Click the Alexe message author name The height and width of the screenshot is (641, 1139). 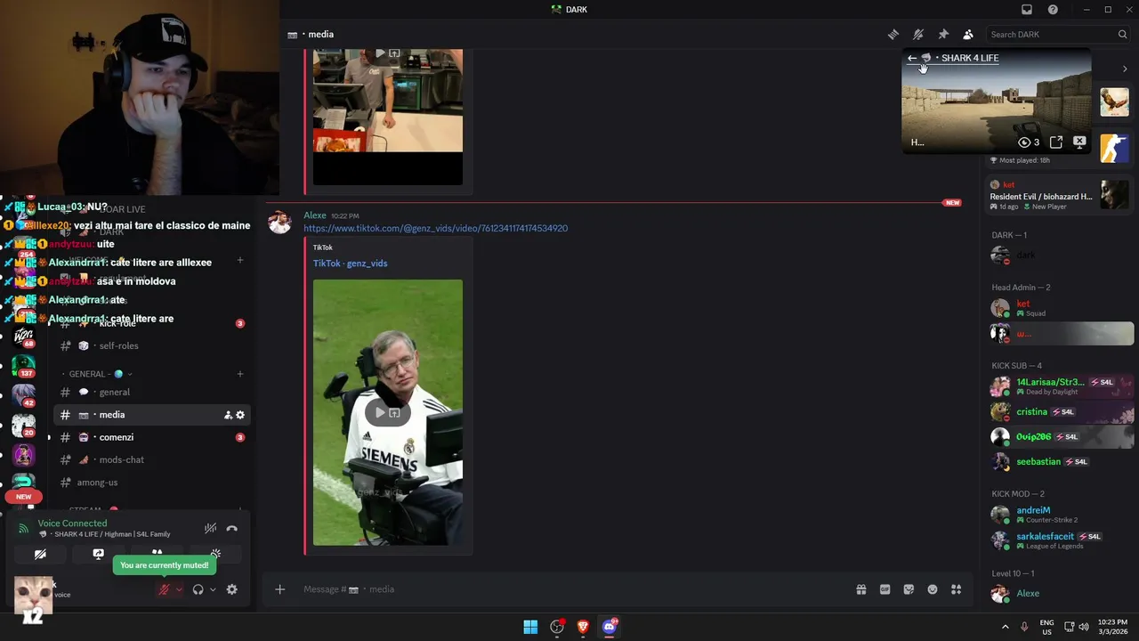(315, 215)
